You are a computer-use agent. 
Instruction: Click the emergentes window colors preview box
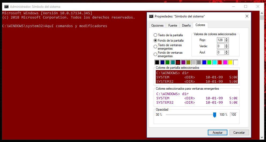(x=197, y=98)
